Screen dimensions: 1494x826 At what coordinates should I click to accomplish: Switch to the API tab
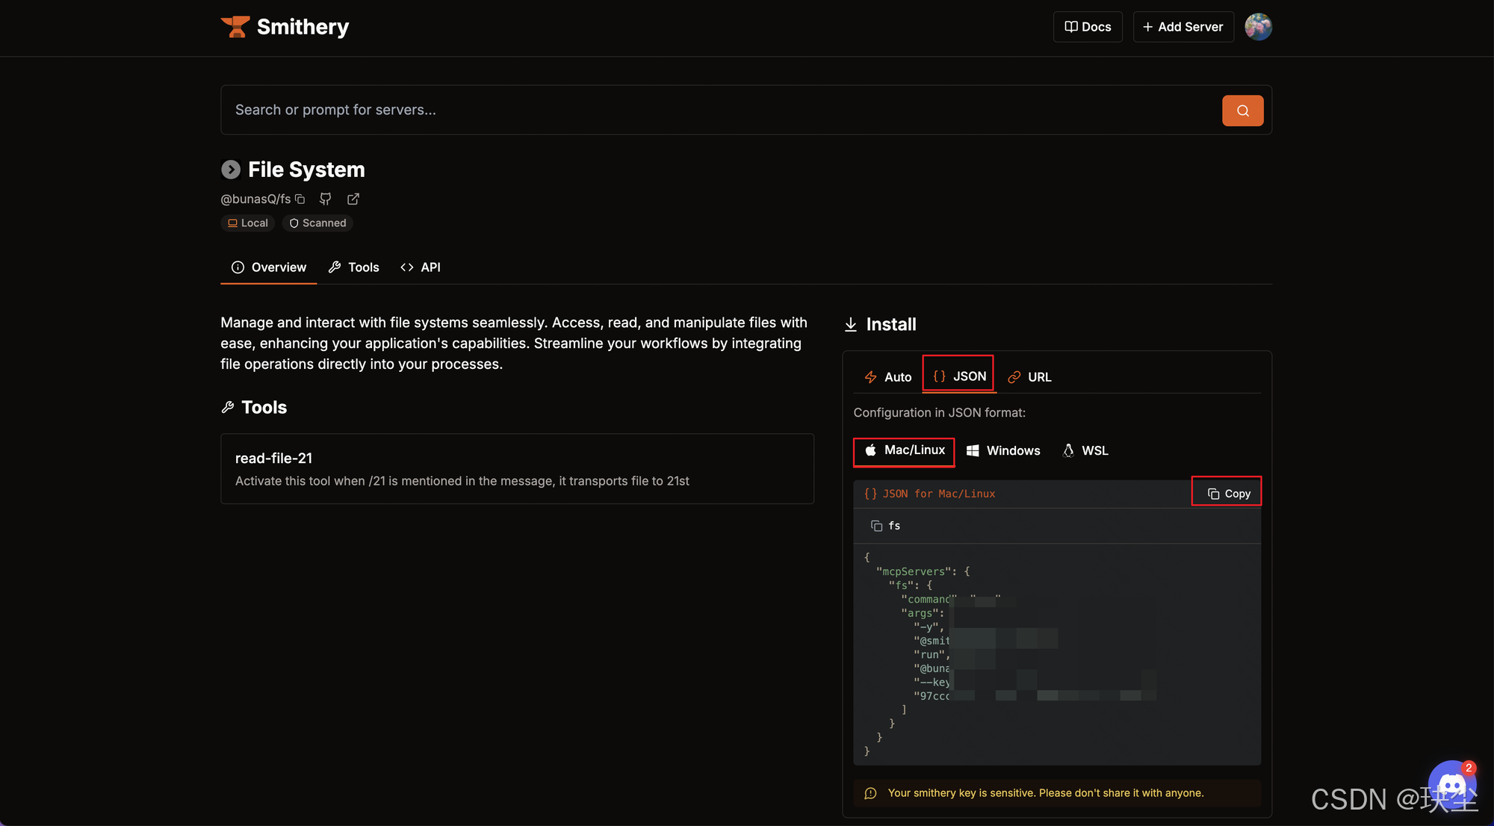pos(421,267)
